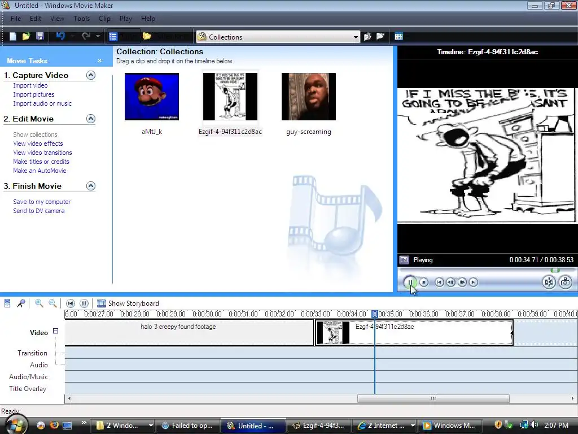Click Save to my computer link
Screen dimensions: 578x434
tap(42, 202)
